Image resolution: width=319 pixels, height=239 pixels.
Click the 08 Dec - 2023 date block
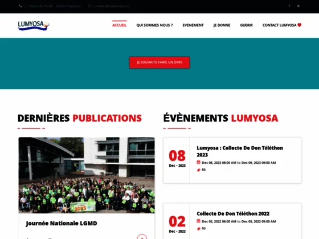click(x=177, y=159)
